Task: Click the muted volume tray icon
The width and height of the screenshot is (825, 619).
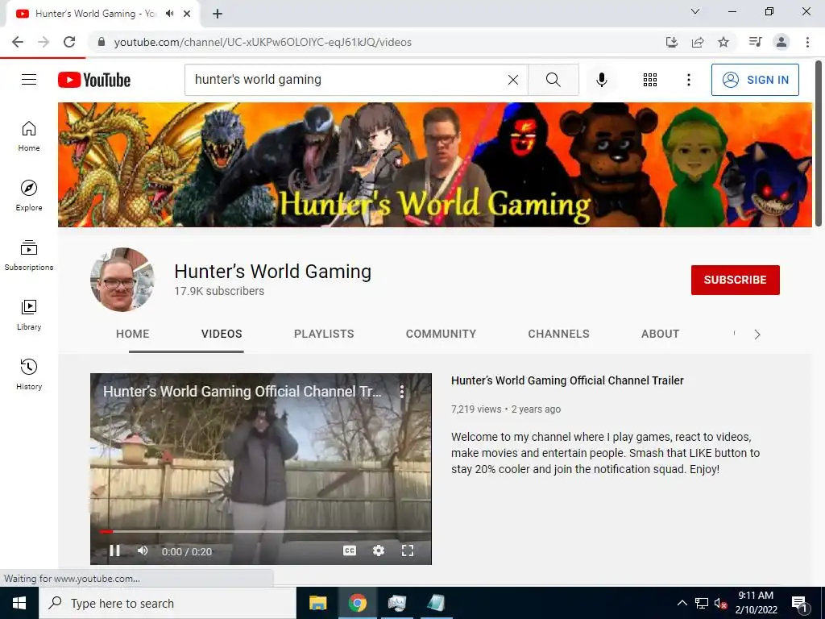Action: click(721, 603)
